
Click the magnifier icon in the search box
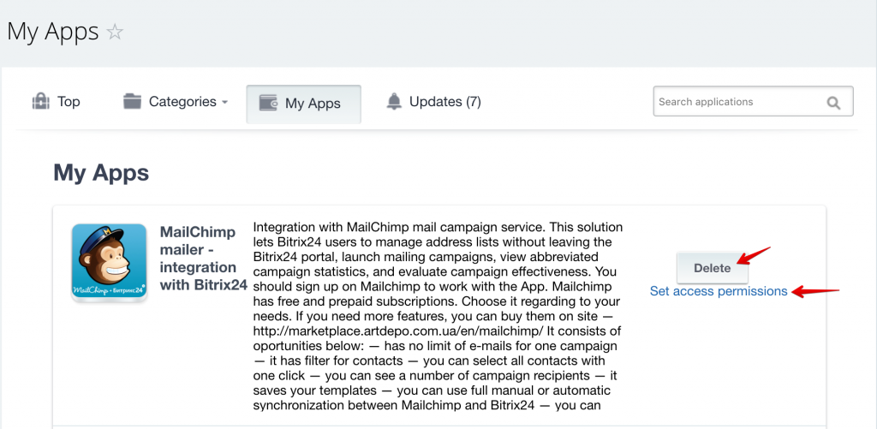[x=833, y=103]
